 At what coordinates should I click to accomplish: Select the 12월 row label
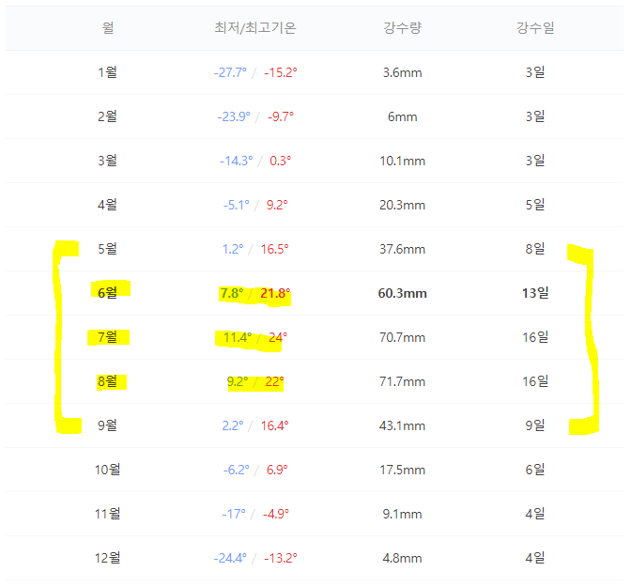click(107, 558)
